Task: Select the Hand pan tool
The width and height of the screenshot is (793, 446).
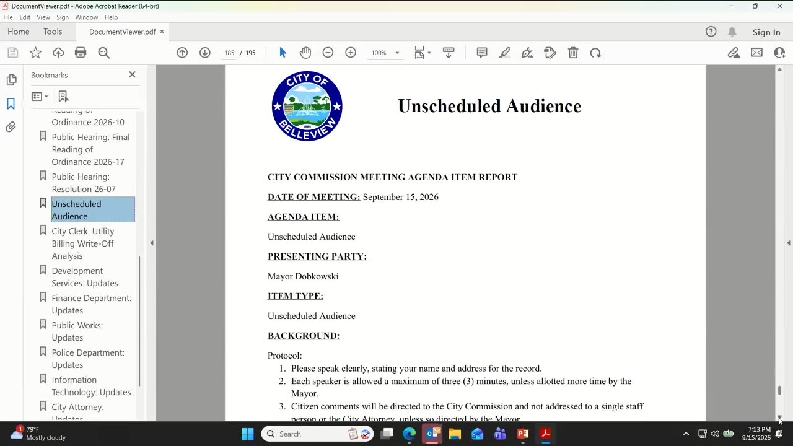Action: click(x=305, y=53)
